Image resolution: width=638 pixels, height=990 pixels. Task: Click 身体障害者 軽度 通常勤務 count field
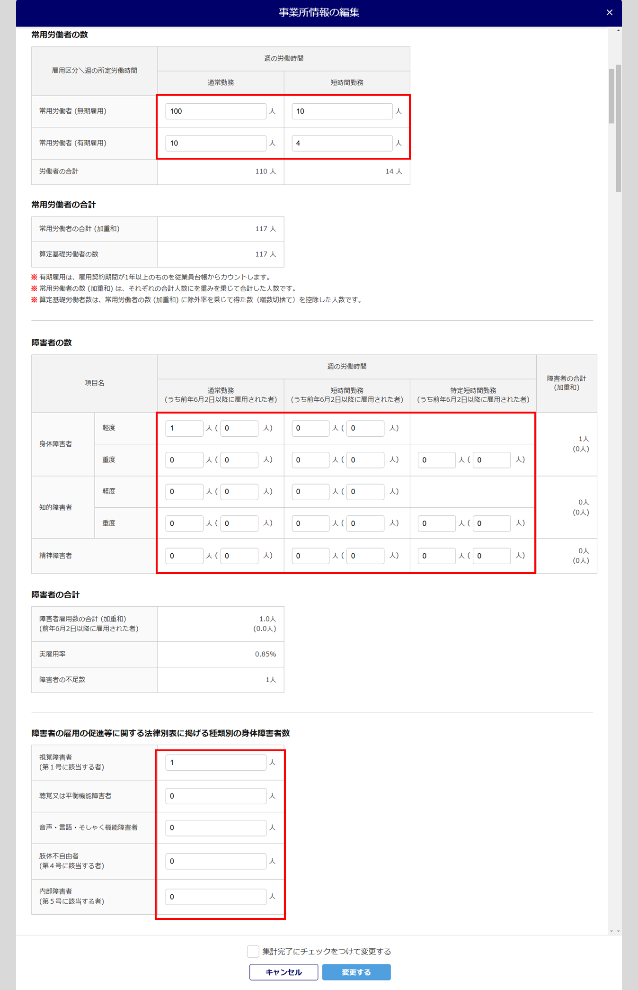pos(185,428)
